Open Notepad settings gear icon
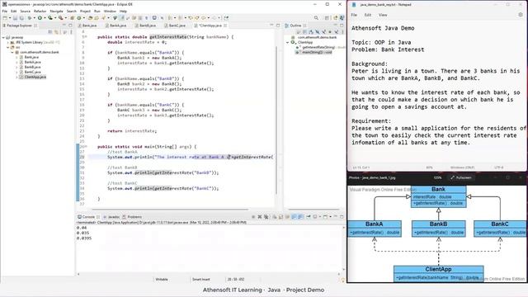 click(x=521, y=15)
